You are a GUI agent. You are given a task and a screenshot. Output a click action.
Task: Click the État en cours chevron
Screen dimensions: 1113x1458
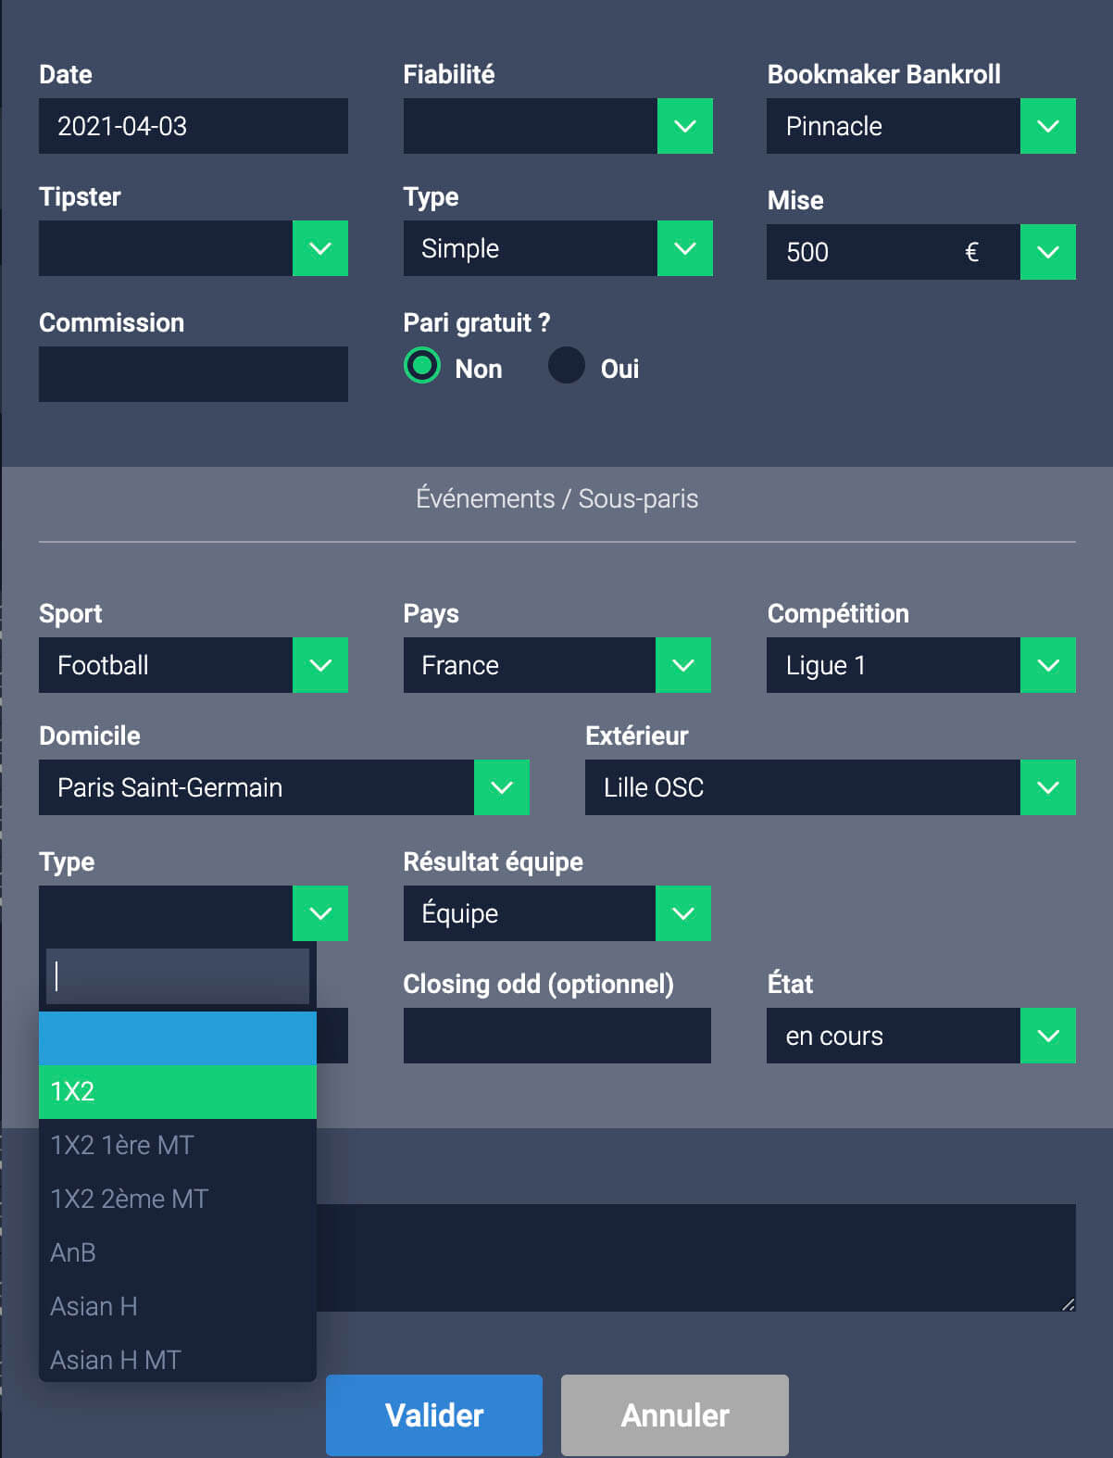pos(1048,1036)
